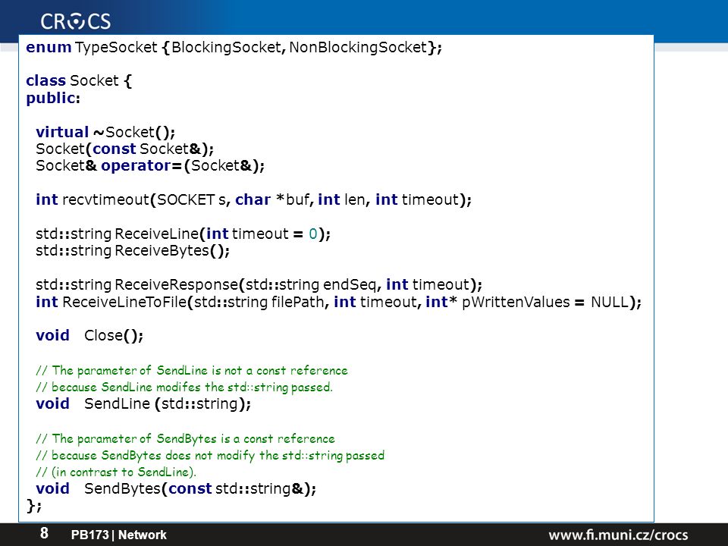
Task: Click the 'int recvtimeout' function declaration
Action: (x=253, y=199)
